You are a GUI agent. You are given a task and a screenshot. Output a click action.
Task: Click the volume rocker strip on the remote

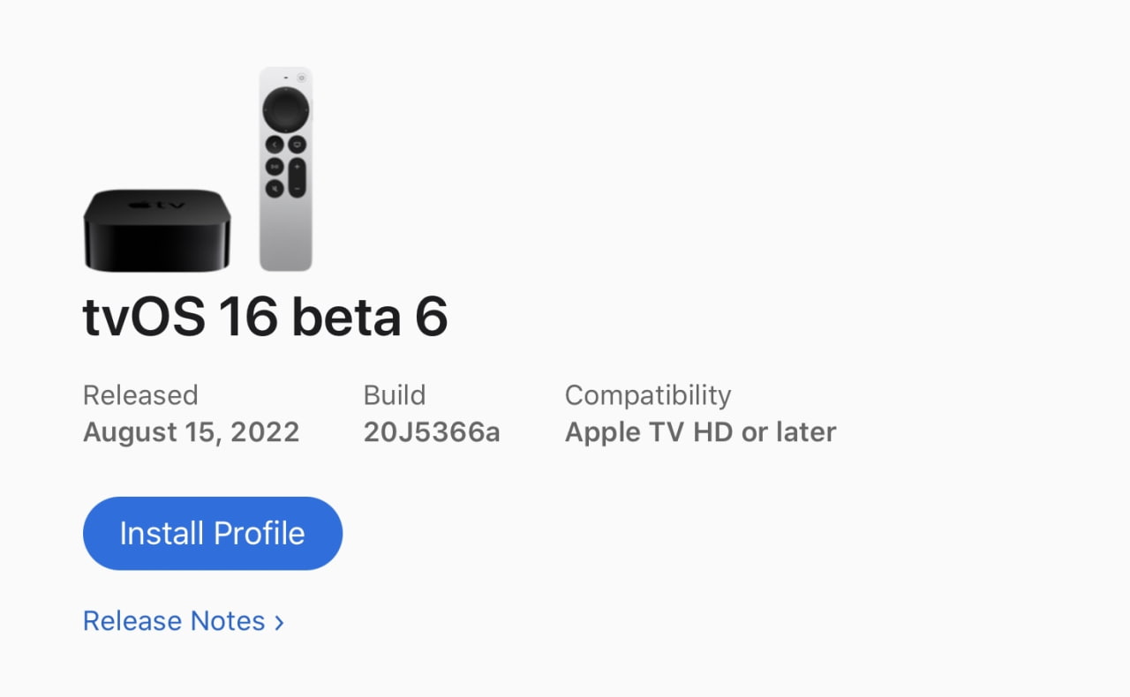tap(297, 177)
